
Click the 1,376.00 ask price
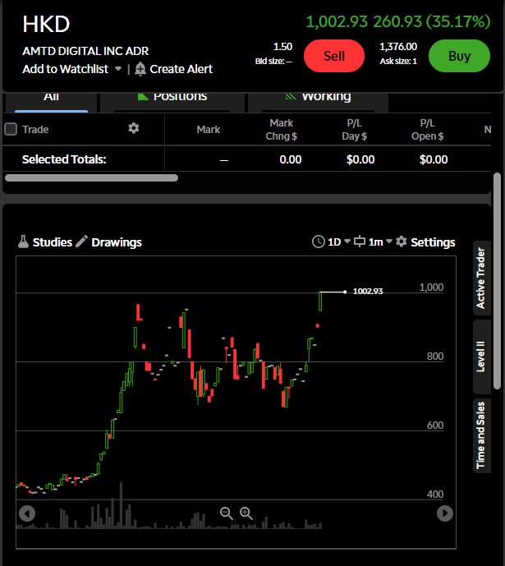398,47
